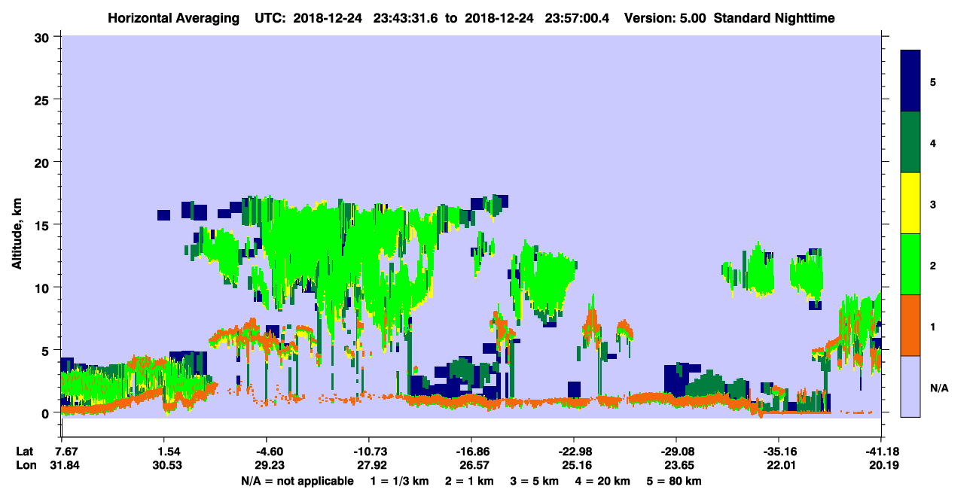
Task: Click the lavender N/A colorbar segment
Action: click(910, 386)
